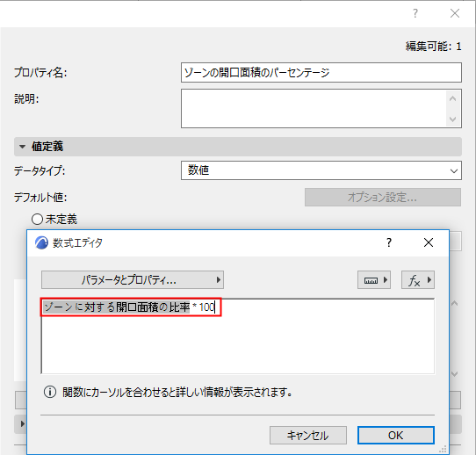Click the プロパティ名 input field
Image resolution: width=476 pixels, height=455 pixels.
point(321,73)
